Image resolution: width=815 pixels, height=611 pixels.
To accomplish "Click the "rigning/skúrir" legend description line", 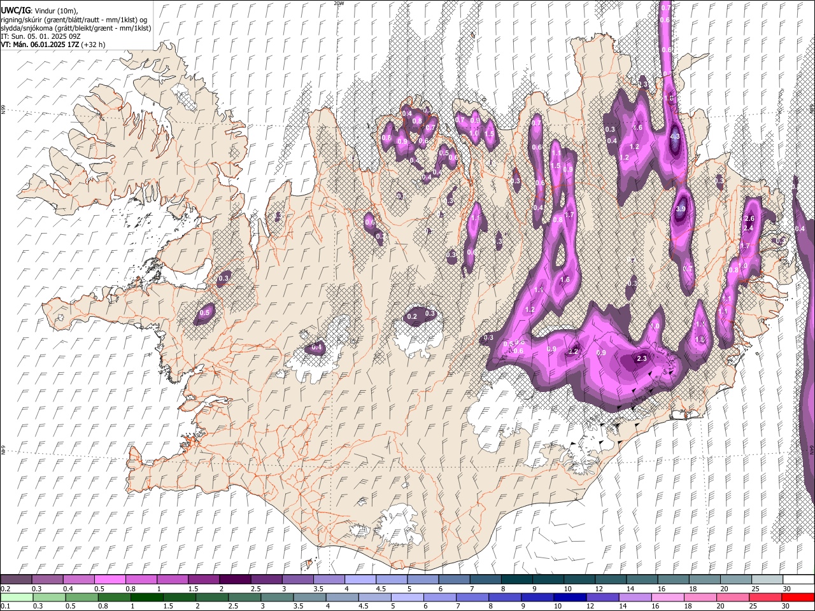I will [74, 20].
